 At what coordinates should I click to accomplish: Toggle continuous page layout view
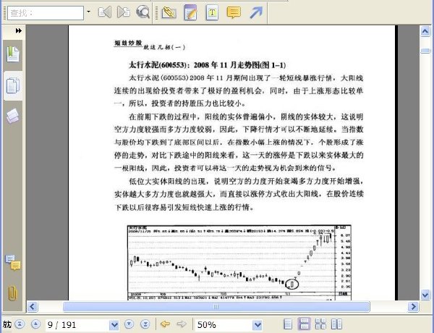(x=304, y=324)
